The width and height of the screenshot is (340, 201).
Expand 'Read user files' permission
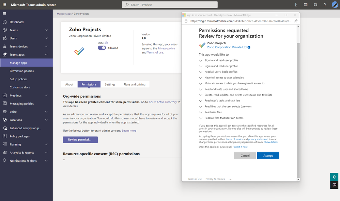(x=201, y=112)
